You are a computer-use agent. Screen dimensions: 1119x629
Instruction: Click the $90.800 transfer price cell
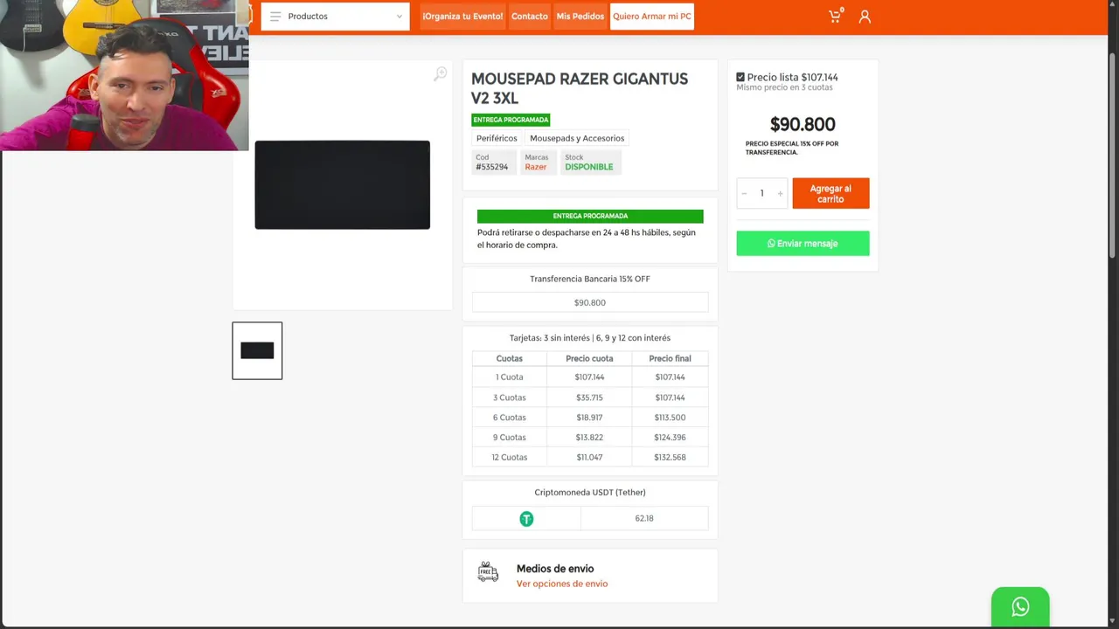(590, 302)
